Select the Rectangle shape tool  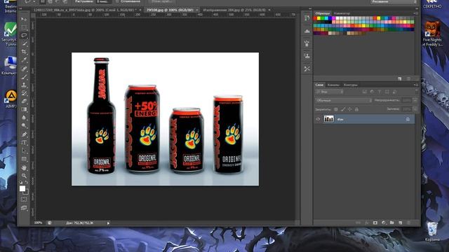tap(25, 159)
